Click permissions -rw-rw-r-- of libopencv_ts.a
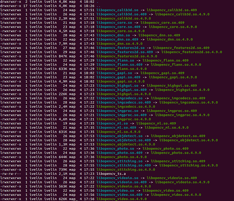This screenshot has height=201, width=234. pos(10,174)
